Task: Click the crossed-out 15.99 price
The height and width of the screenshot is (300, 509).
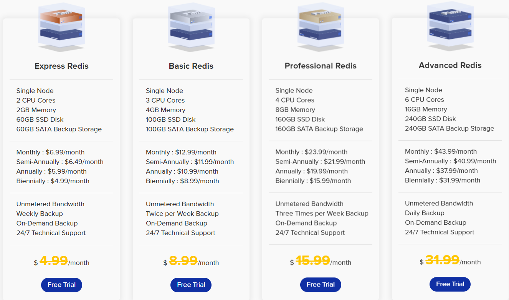Action: tap(312, 261)
